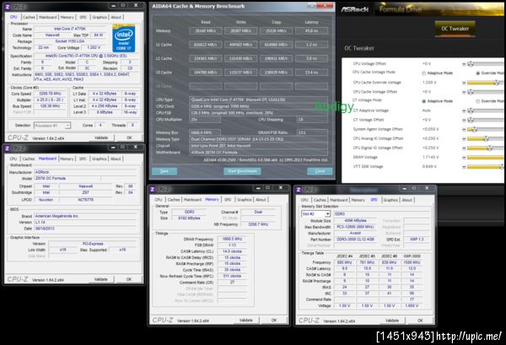The height and width of the screenshot is (345, 506).
Task: Click the CPU Digital IO Voltage Offset slider handle
Action: 489,148
